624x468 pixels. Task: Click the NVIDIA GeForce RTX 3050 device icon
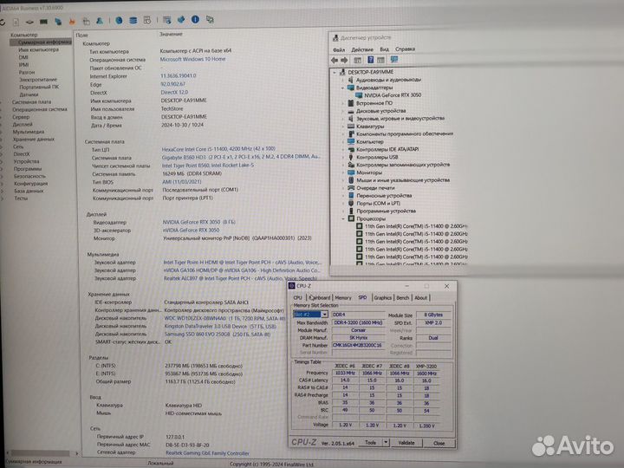359,95
